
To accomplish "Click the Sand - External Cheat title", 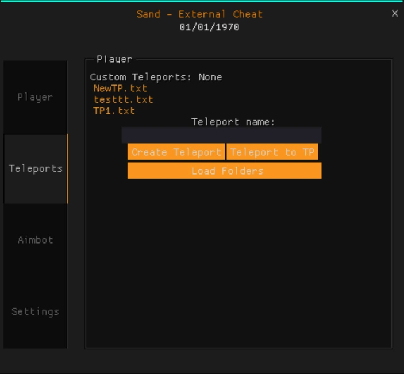I will 199,14.
